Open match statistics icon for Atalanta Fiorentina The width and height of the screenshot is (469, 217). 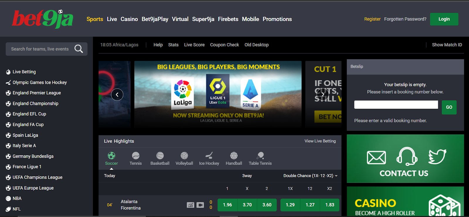pyautogui.click(x=191, y=205)
